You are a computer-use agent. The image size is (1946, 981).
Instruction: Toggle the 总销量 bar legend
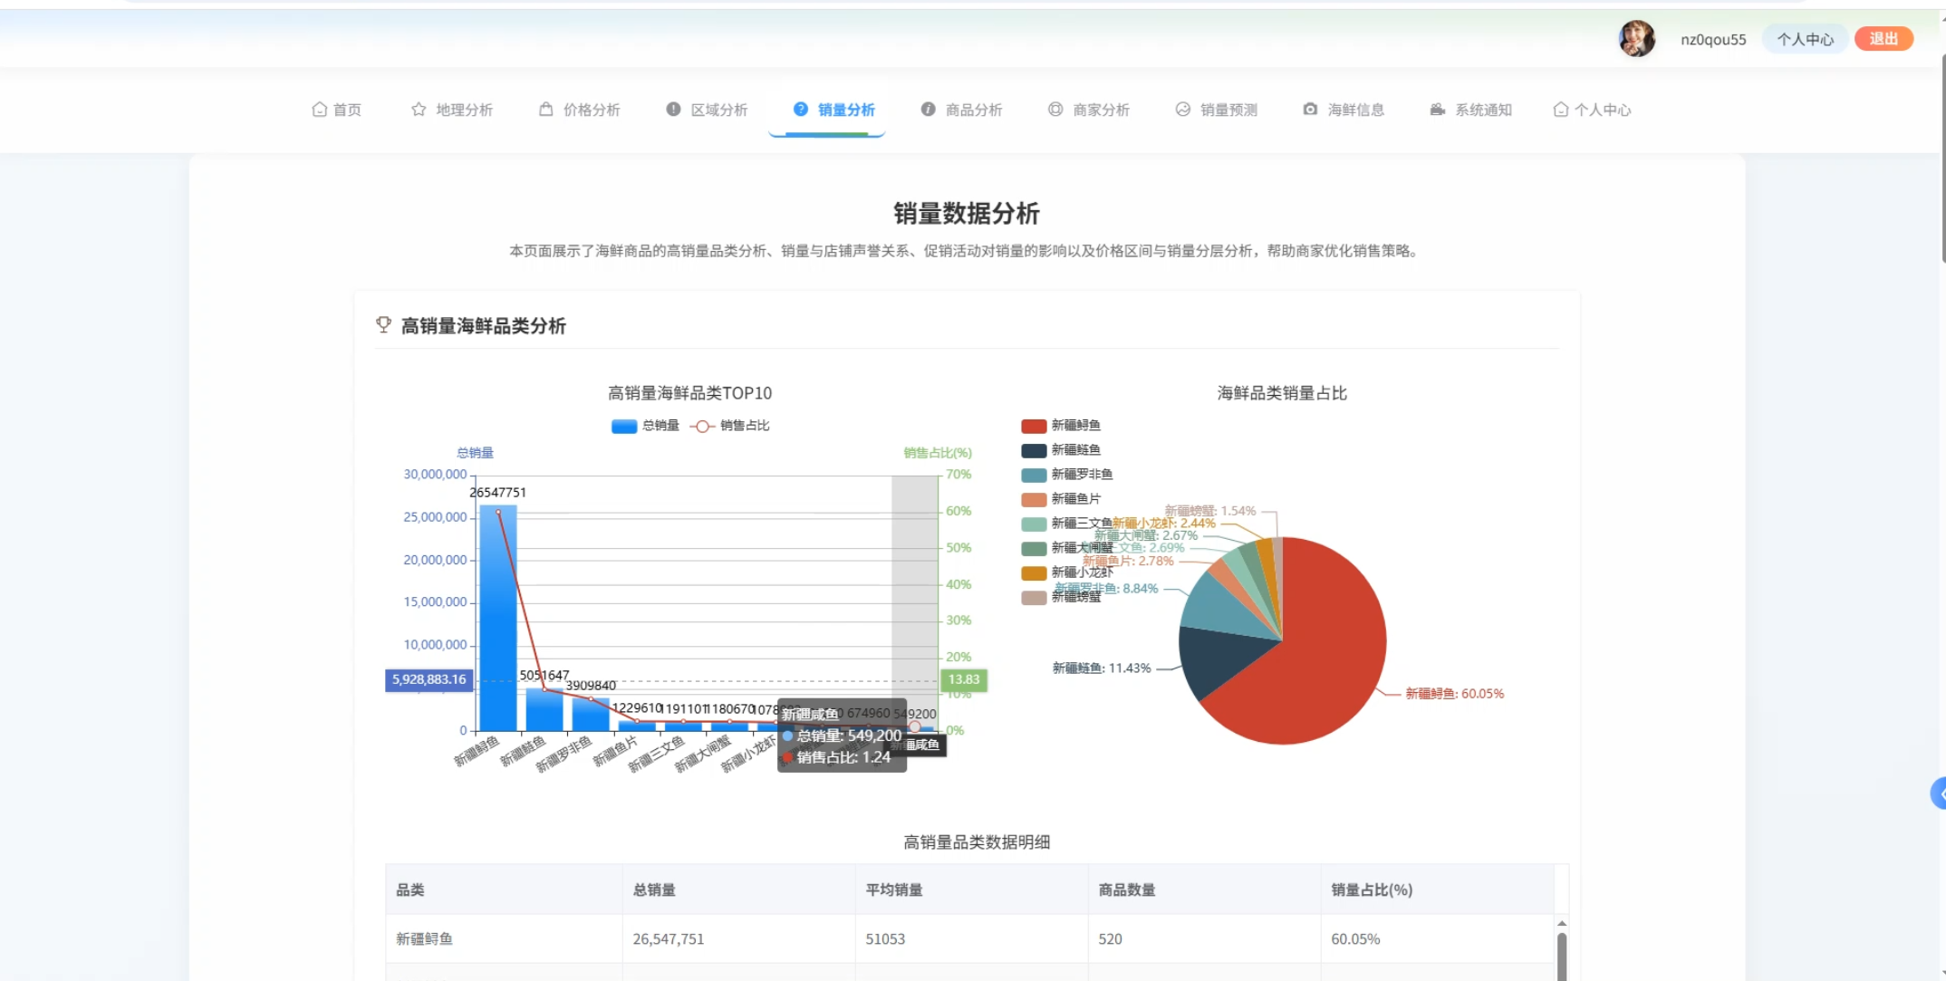(645, 426)
